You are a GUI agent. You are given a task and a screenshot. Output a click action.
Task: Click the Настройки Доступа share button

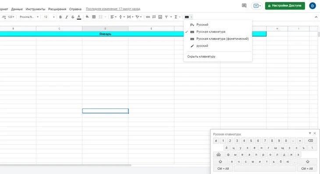click(x=285, y=6)
